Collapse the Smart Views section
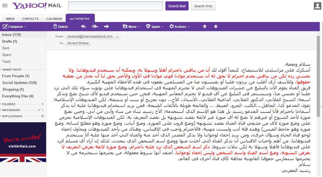The height and width of the screenshot is (177, 323). click(x=1, y=70)
